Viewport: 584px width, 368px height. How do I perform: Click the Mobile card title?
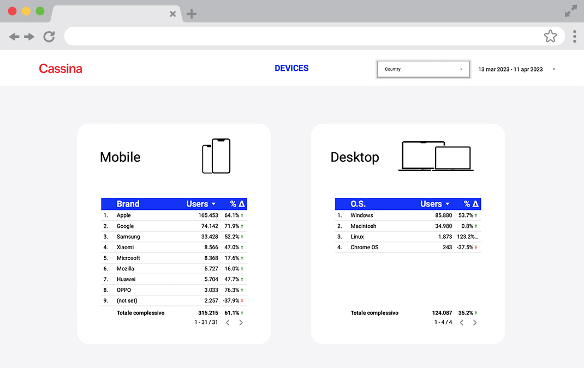(x=120, y=157)
